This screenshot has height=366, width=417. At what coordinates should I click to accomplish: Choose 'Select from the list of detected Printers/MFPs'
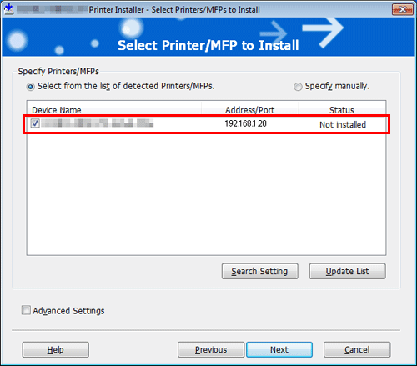pyautogui.click(x=31, y=87)
